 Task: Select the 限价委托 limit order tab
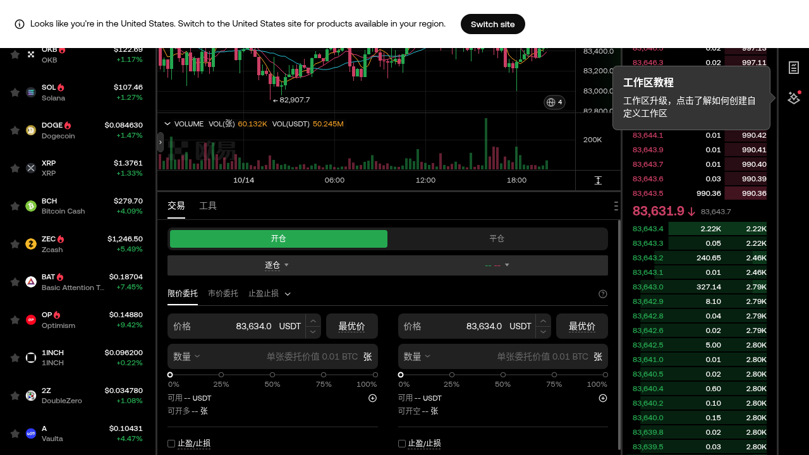pyautogui.click(x=183, y=294)
